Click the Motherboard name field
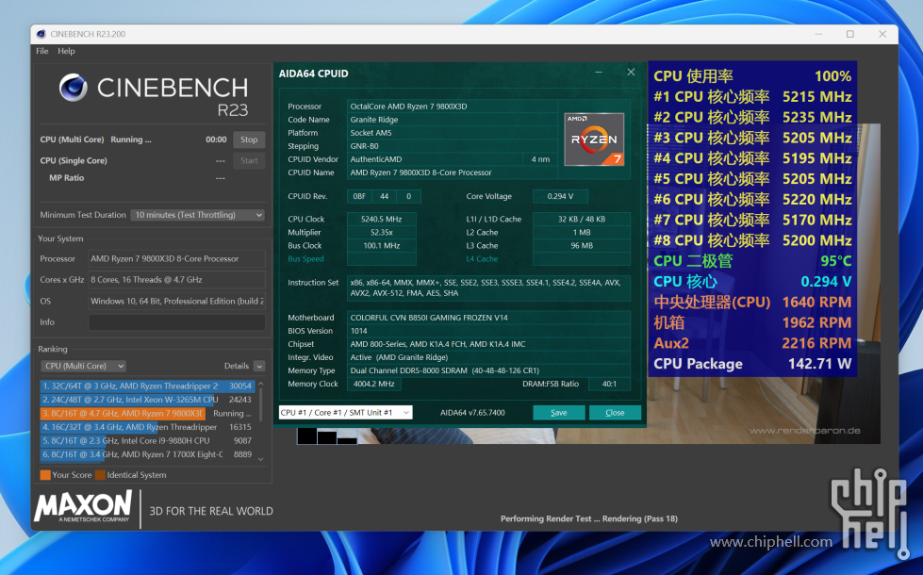This screenshot has width=923, height=575. (x=488, y=318)
